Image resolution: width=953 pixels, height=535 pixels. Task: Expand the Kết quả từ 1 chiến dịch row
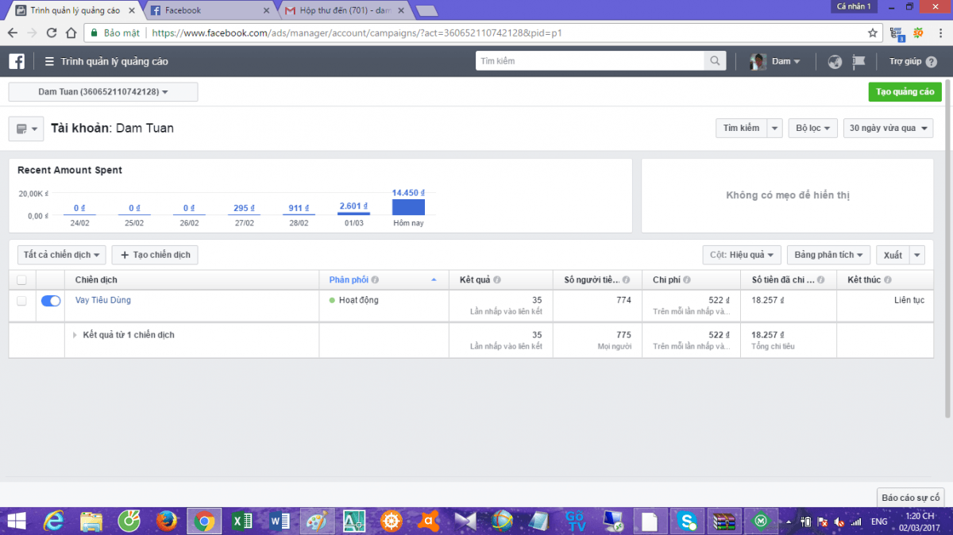[75, 335]
